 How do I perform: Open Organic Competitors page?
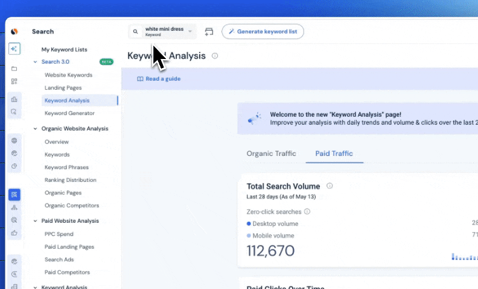[72, 206]
